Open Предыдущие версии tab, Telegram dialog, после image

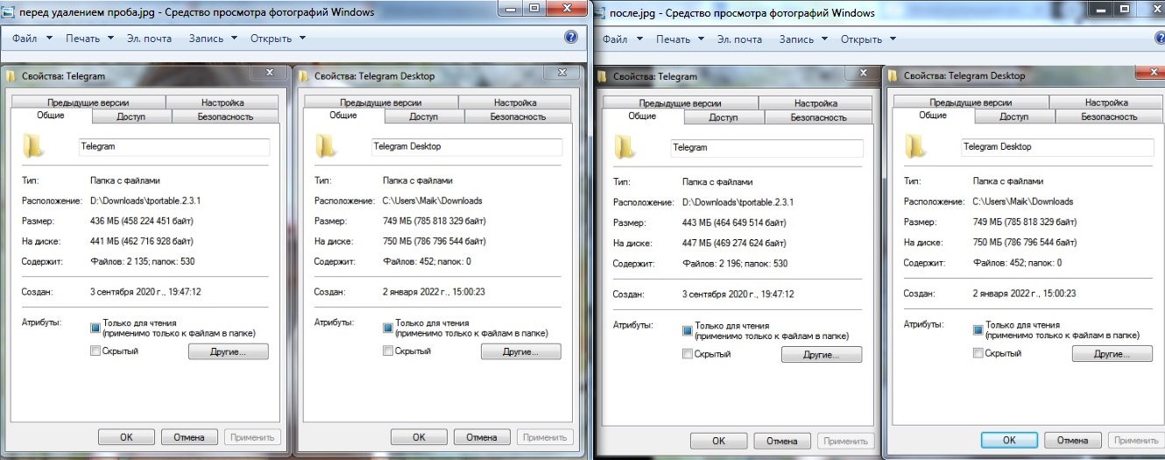coord(681,103)
